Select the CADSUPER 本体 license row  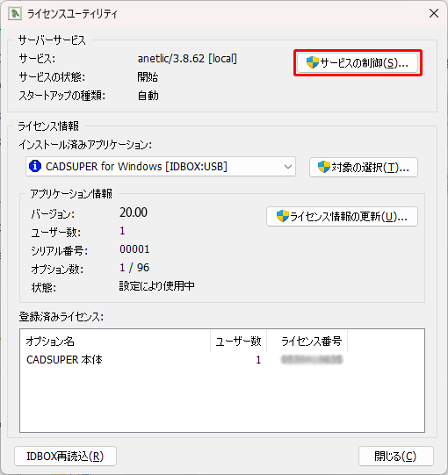pos(222,360)
